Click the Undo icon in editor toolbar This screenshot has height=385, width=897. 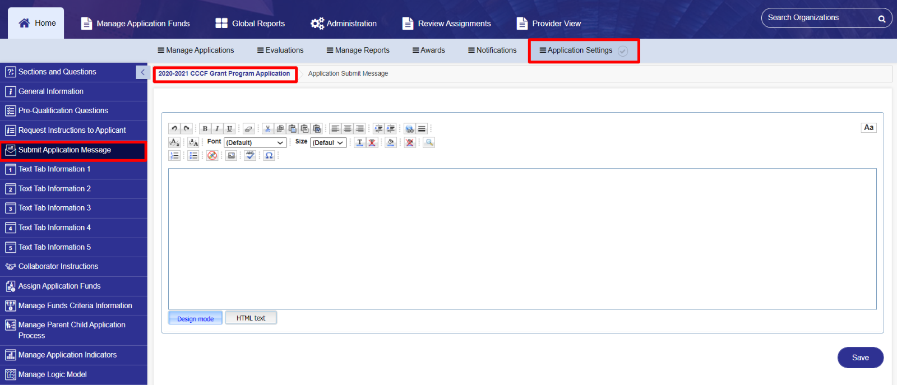click(174, 128)
